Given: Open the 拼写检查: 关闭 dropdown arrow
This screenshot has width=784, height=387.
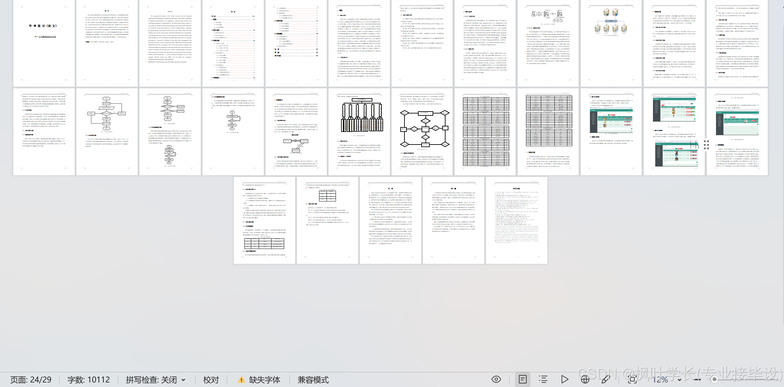Looking at the screenshot, I should (183, 380).
